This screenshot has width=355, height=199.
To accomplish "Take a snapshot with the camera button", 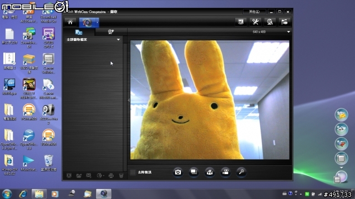I will point(178,172).
